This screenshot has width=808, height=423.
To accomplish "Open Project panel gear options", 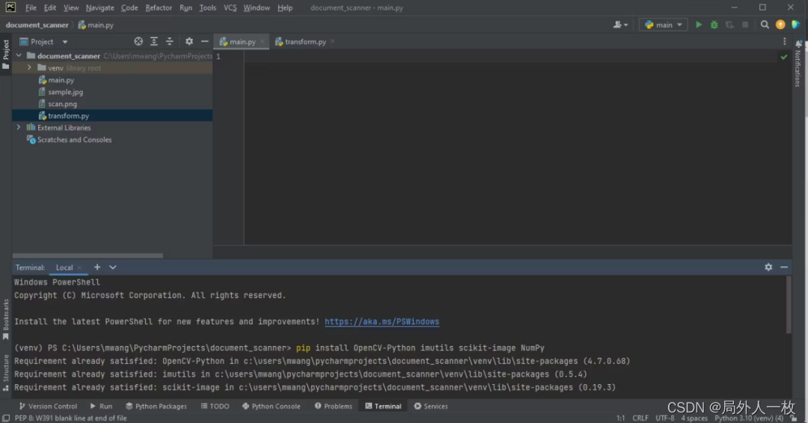I will 189,41.
